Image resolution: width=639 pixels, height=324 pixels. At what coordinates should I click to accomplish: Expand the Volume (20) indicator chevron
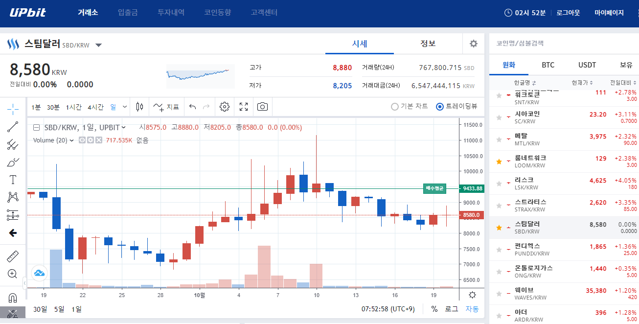[72, 140]
